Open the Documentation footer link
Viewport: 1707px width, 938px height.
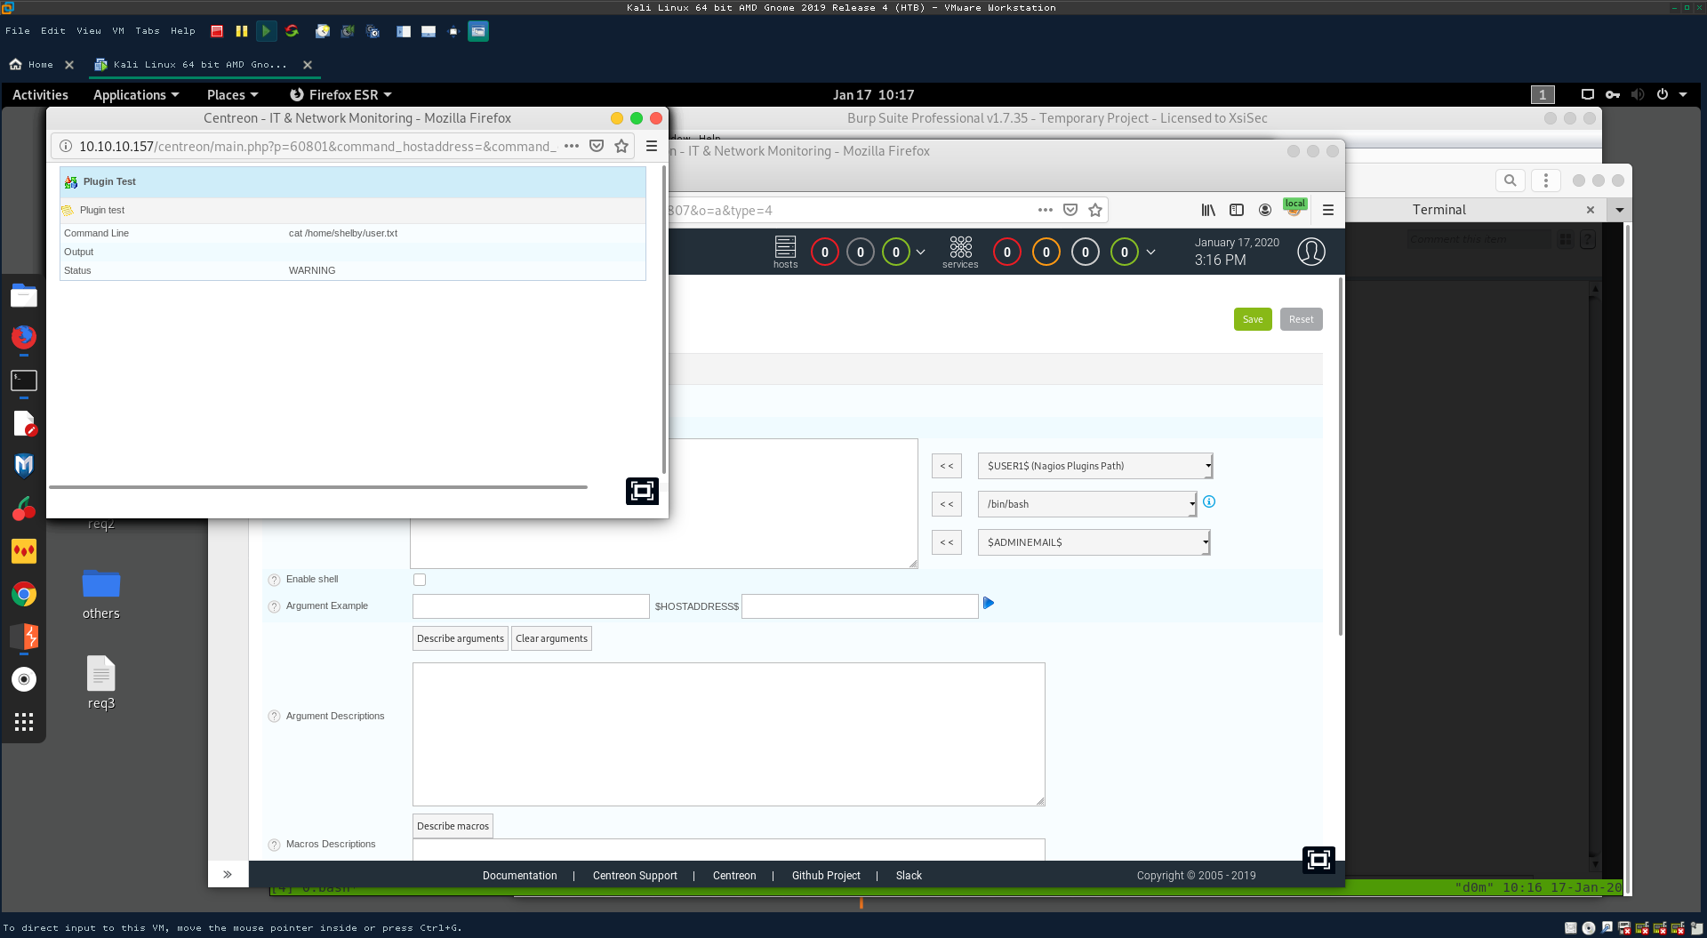point(520,876)
